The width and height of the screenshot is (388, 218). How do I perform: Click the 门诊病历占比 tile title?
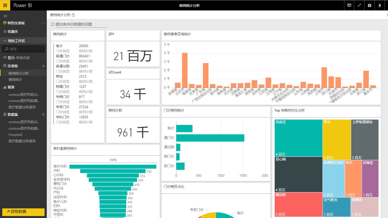click(x=174, y=187)
